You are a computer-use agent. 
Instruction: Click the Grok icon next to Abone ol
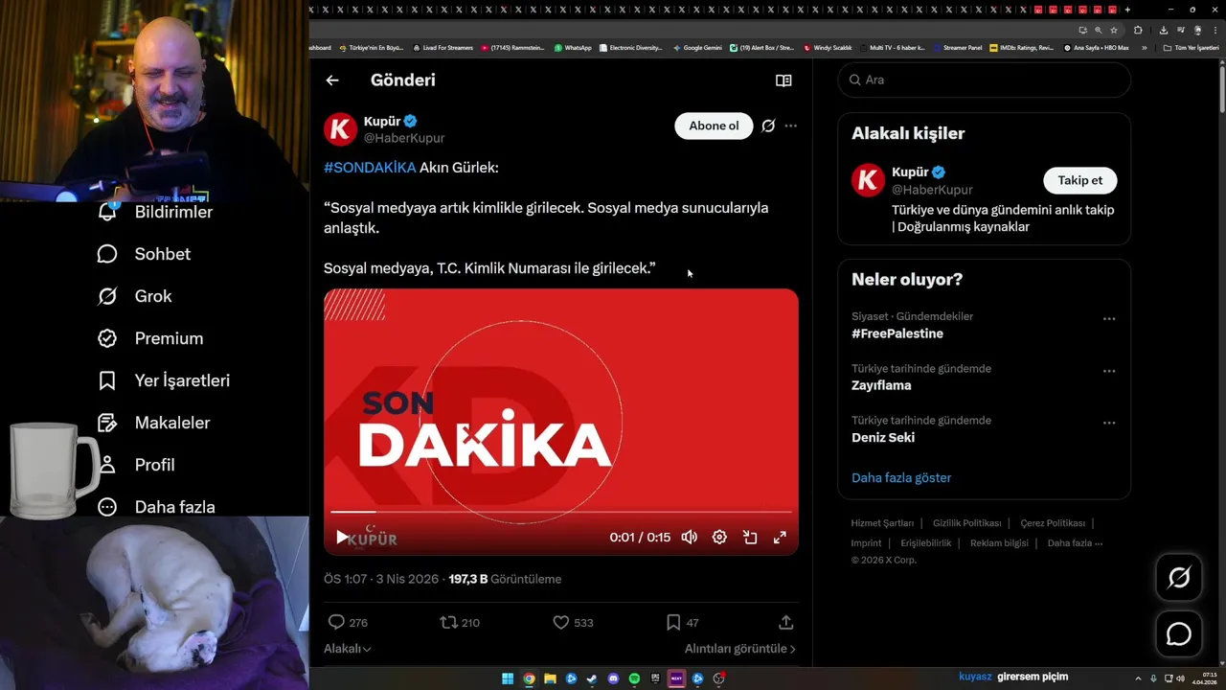pyautogui.click(x=768, y=126)
